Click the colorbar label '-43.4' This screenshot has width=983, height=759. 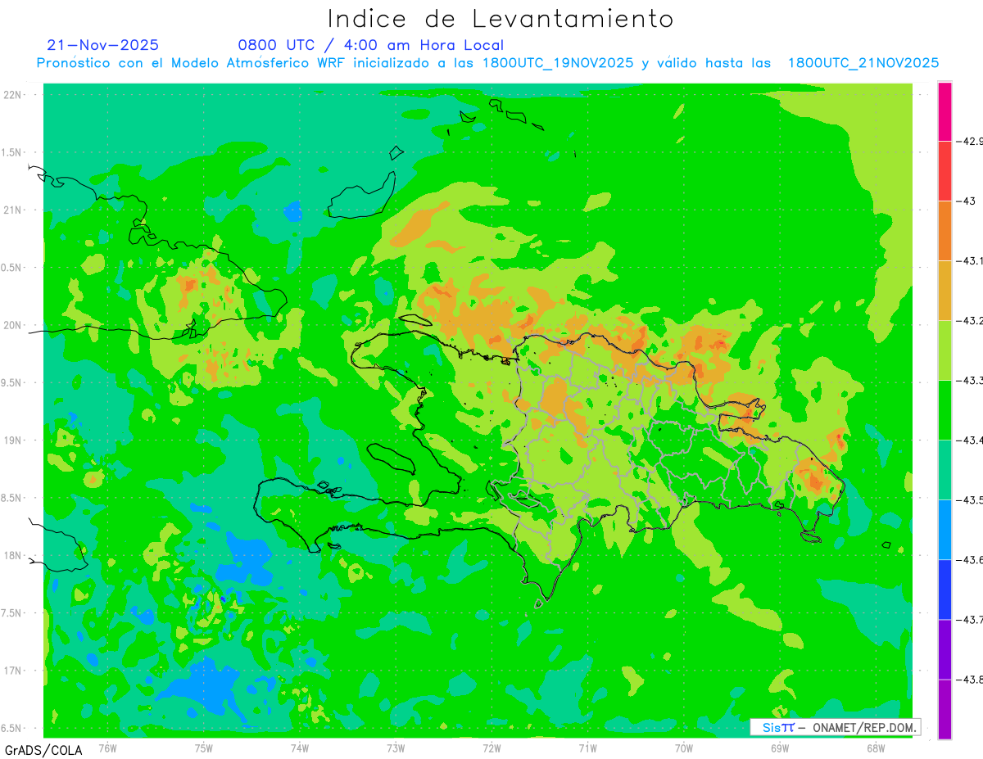click(971, 440)
